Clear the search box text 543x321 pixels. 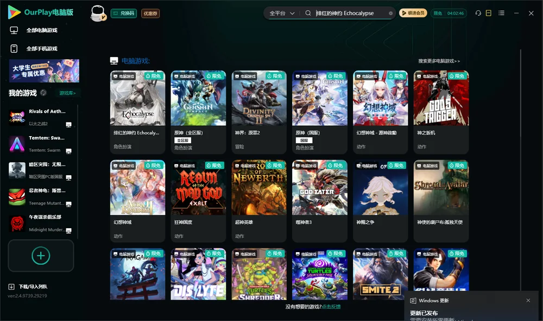[x=390, y=14]
